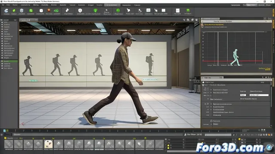Toggle the blue square at timeline start

click(x=5, y=130)
